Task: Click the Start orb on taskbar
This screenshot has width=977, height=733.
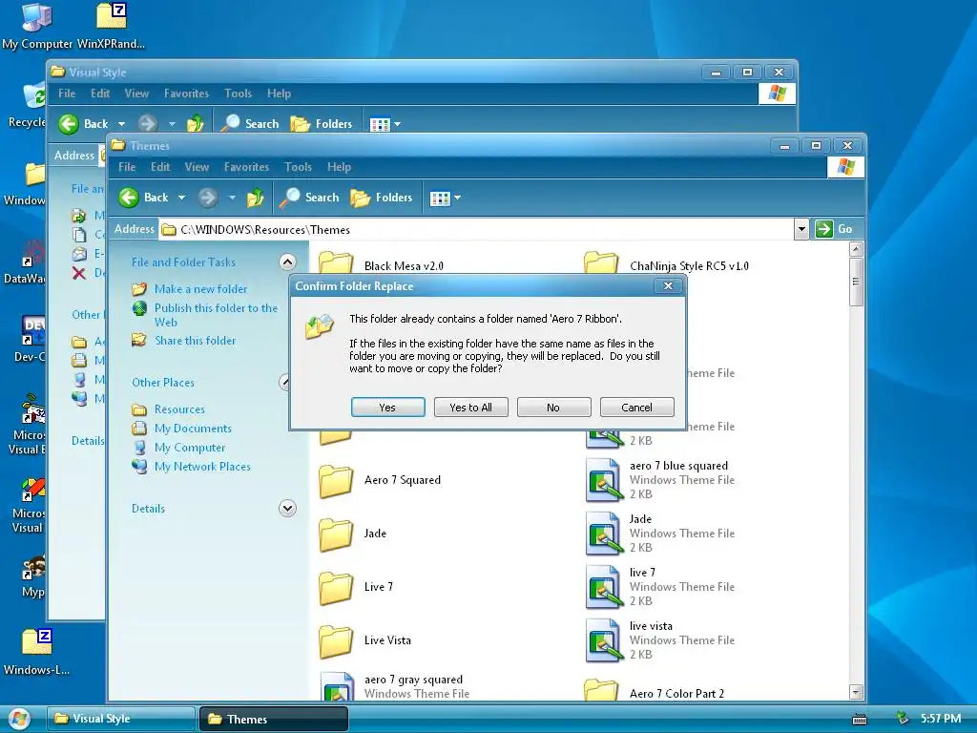Action: 19,720
